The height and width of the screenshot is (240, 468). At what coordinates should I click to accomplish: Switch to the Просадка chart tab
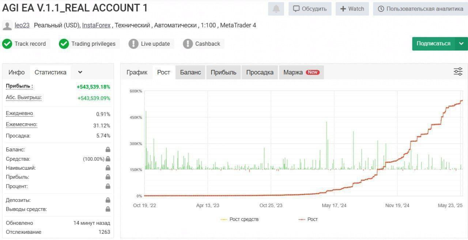260,72
